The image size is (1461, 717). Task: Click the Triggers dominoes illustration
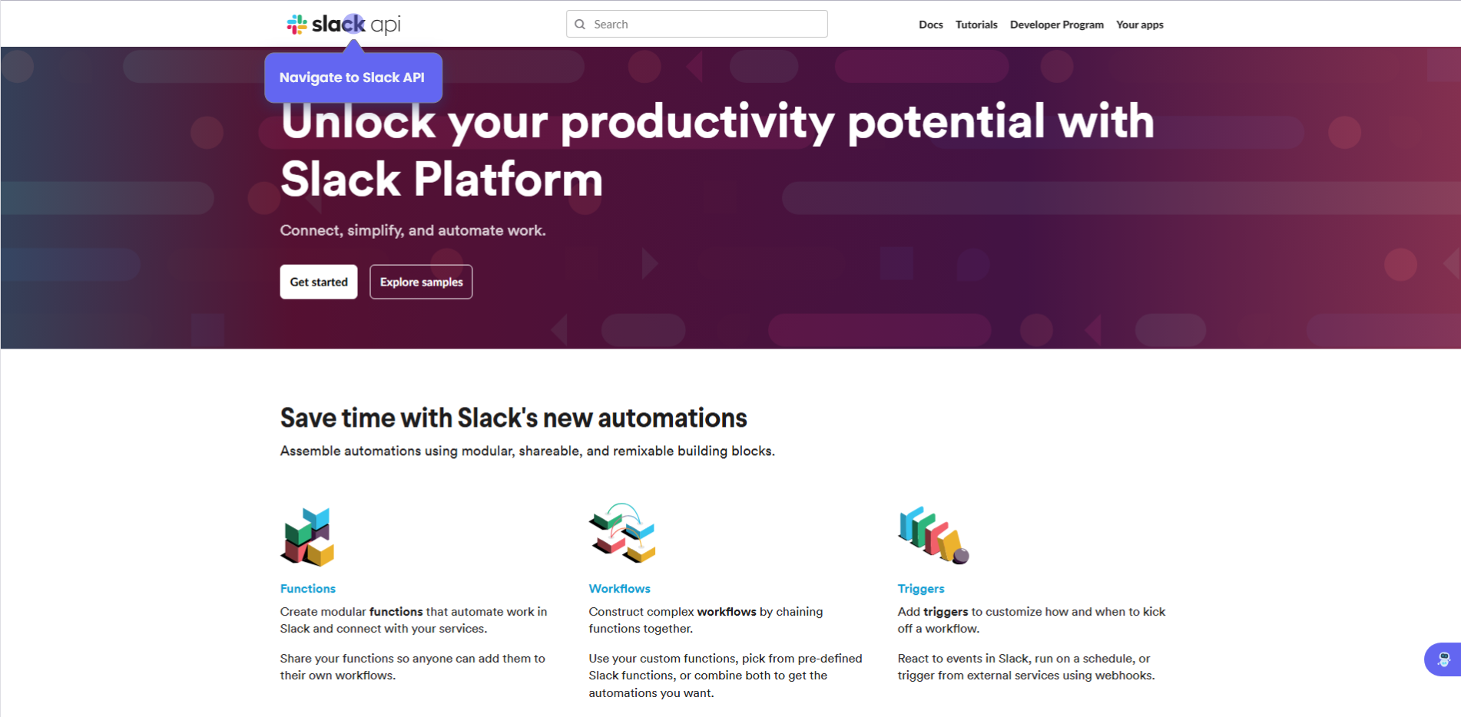tap(933, 536)
